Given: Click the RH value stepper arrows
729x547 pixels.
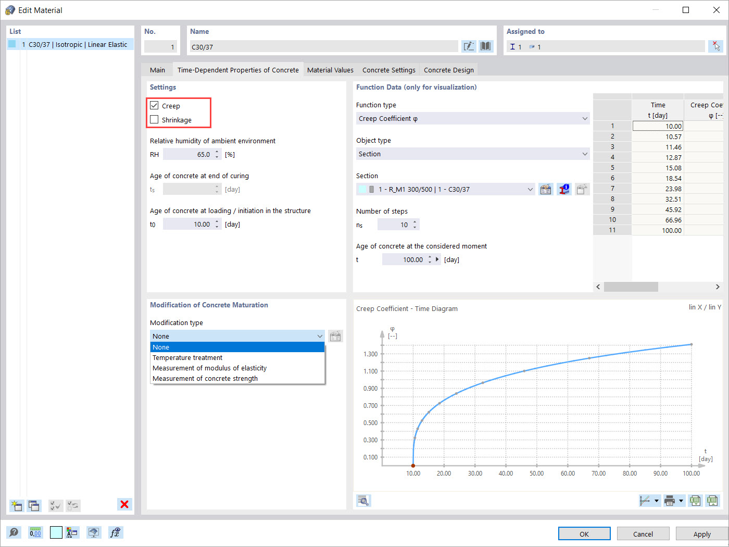Looking at the screenshot, I should coord(217,154).
